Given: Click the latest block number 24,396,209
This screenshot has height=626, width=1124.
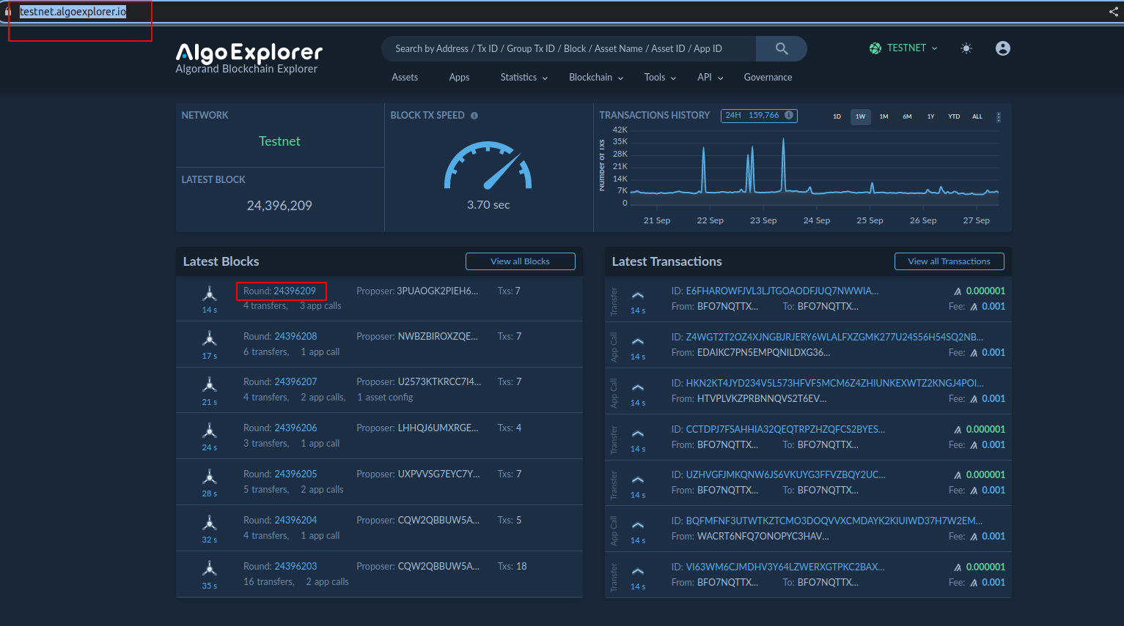Looking at the screenshot, I should tap(279, 206).
